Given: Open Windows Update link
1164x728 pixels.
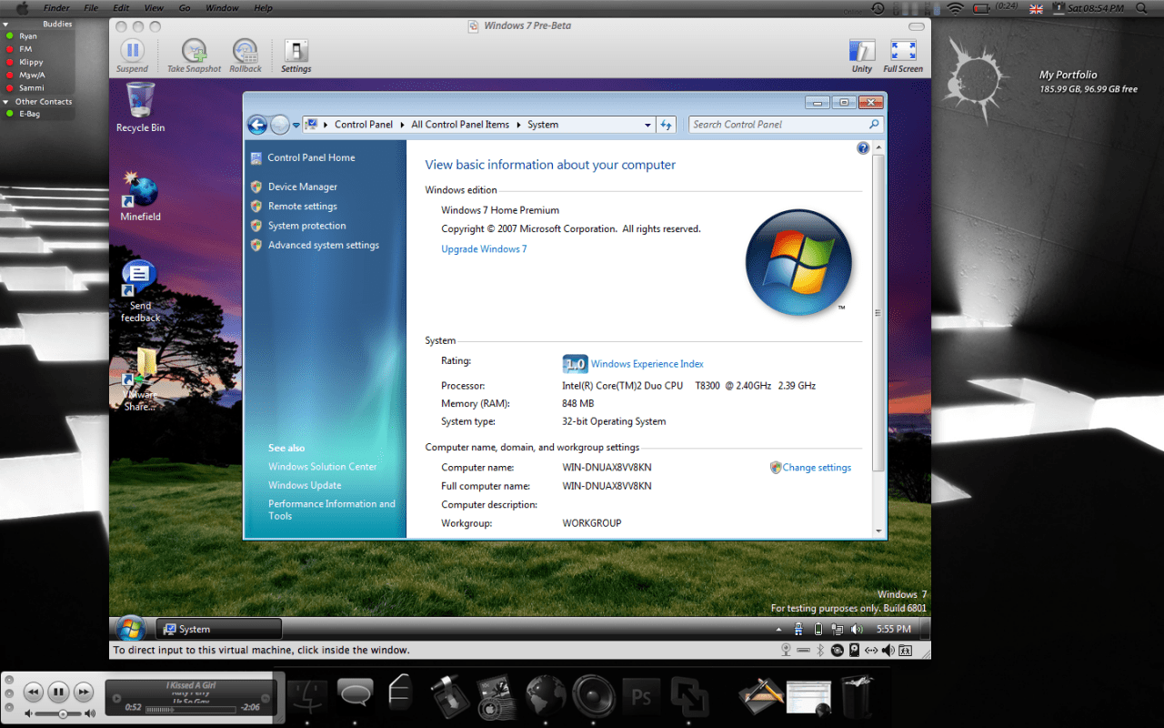Looking at the screenshot, I should pos(305,485).
